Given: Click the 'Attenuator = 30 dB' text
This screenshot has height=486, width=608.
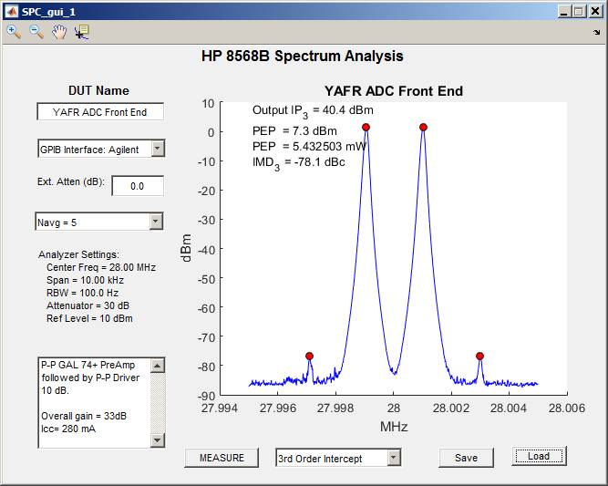Looking at the screenshot, I should pos(88,305).
